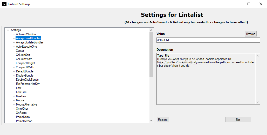Collapse the Settings tree root node
Viewport: 267px width, 135px height.
coord(8,30)
